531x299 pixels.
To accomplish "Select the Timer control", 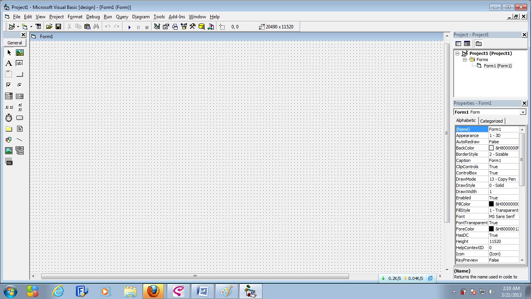I will point(9,118).
